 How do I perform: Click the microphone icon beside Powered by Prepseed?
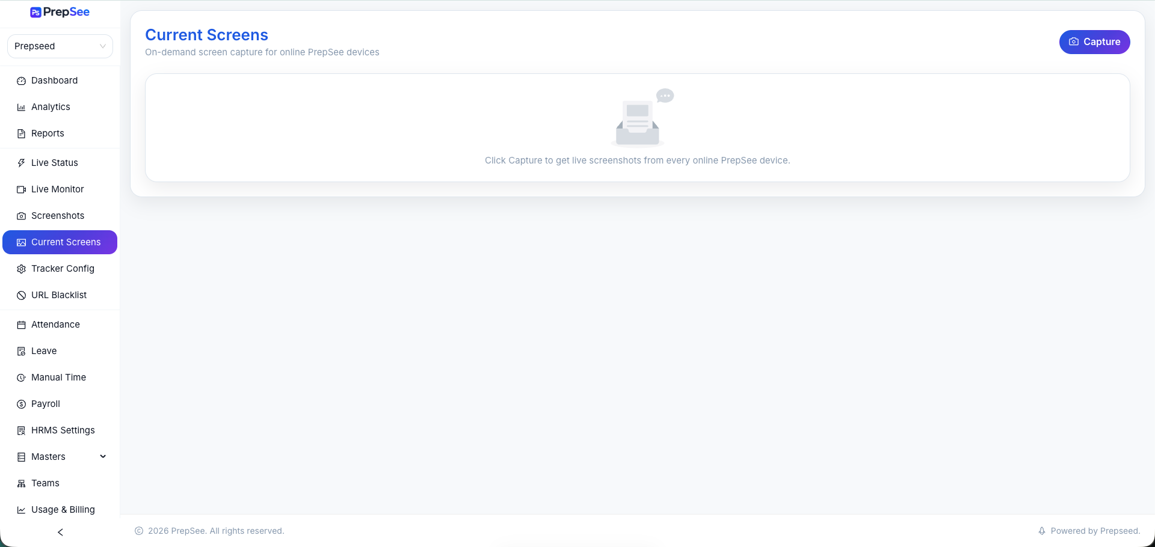pyautogui.click(x=1042, y=531)
